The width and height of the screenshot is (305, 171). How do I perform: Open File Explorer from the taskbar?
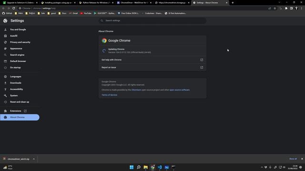pos(145,167)
